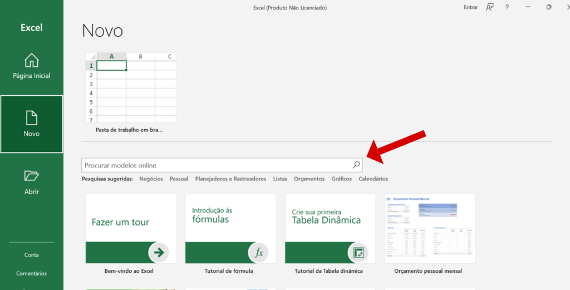
Task: Select the Pessoal suggested search
Action: [x=179, y=179]
